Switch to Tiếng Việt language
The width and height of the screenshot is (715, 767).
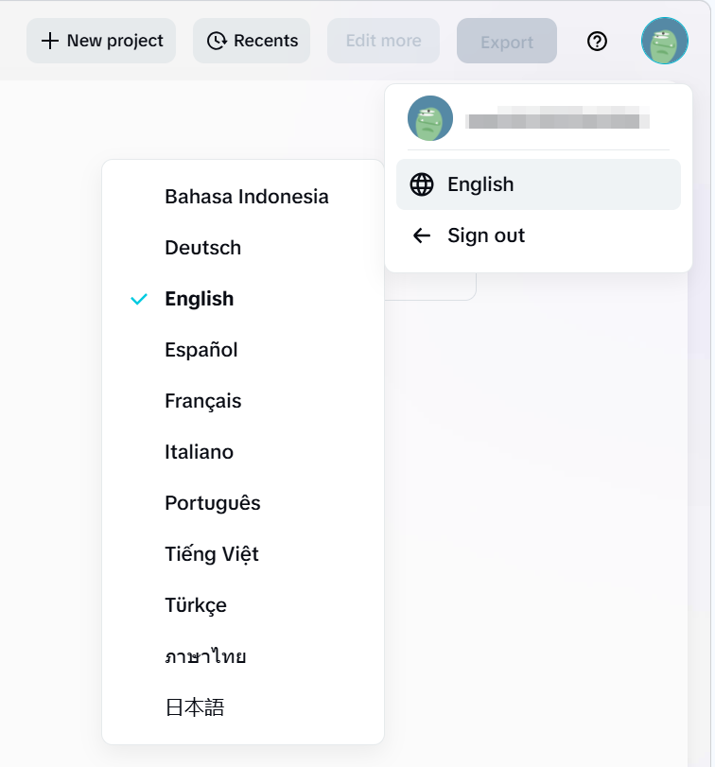(211, 554)
